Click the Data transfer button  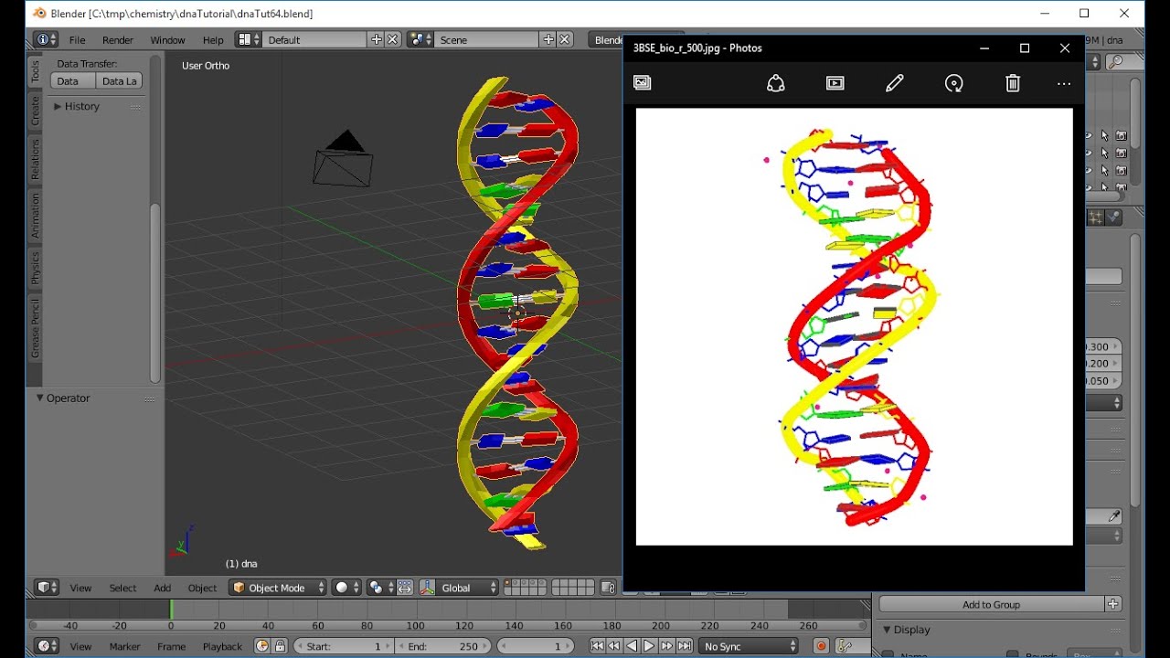point(73,81)
